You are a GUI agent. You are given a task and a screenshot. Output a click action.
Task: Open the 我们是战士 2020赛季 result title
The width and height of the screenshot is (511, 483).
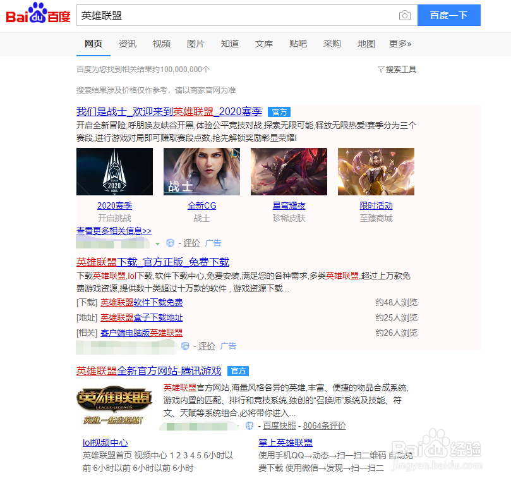click(169, 111)
